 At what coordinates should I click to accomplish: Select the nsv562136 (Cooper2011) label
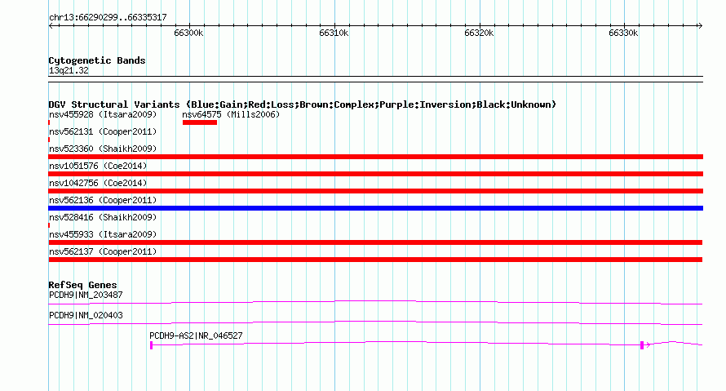point(103,200)
